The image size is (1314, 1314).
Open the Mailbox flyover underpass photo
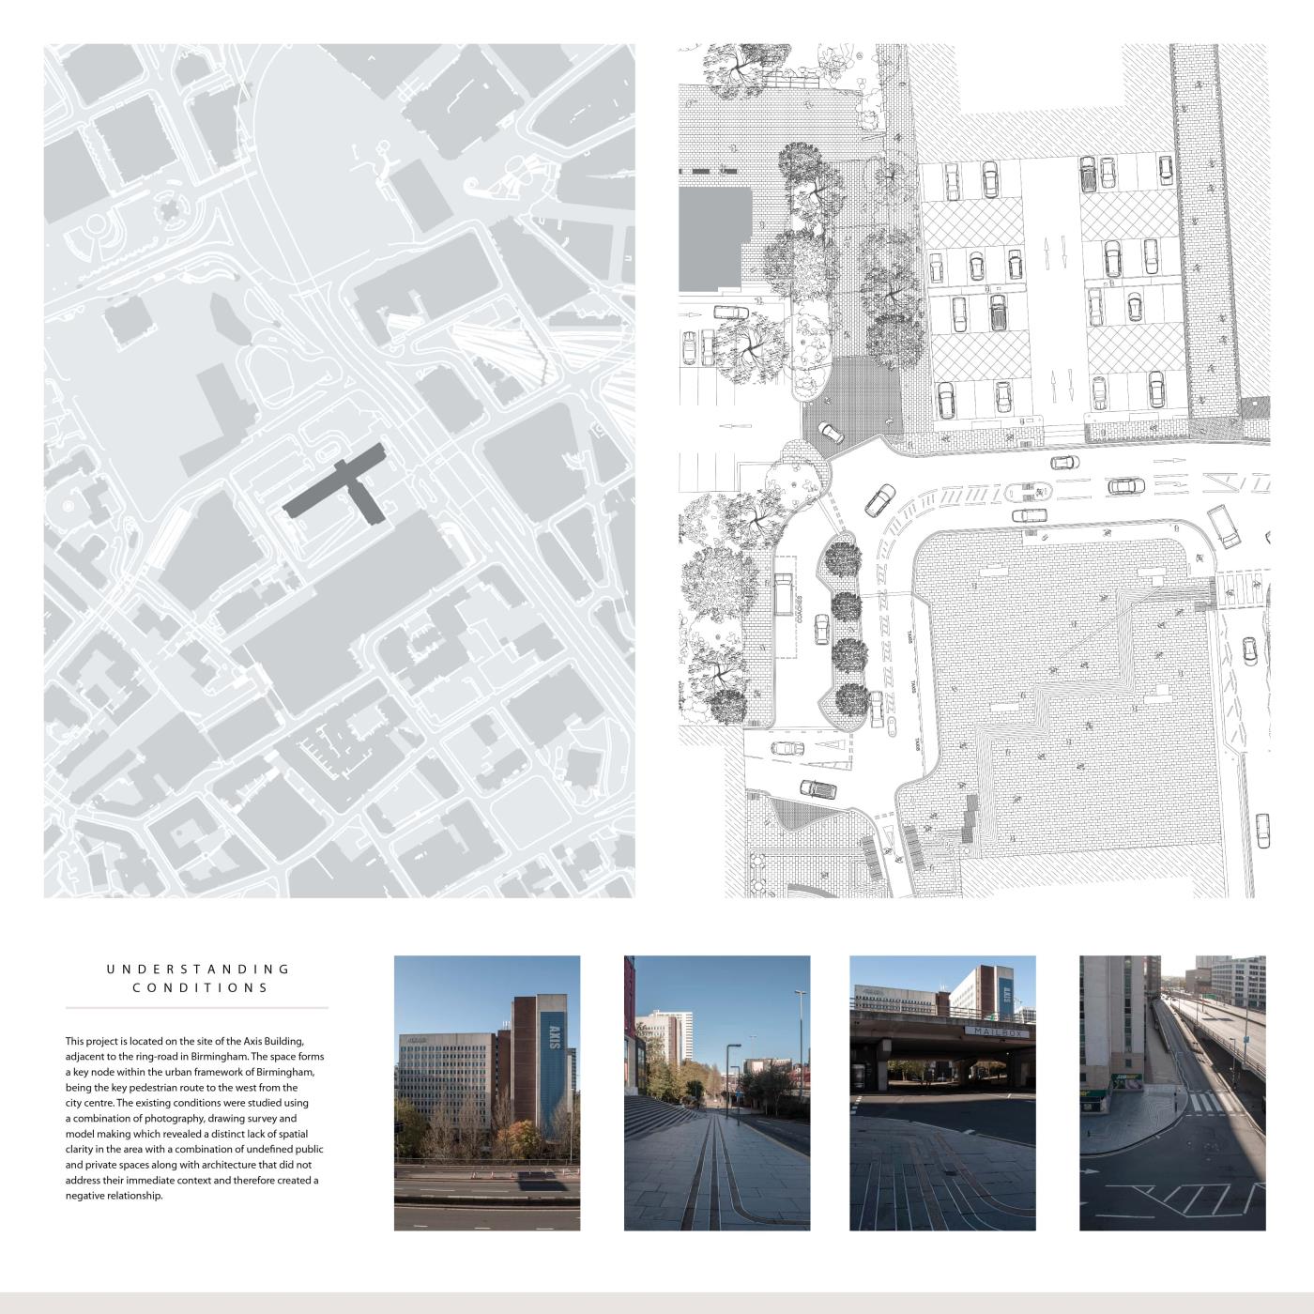click(x=942, y=1092)
